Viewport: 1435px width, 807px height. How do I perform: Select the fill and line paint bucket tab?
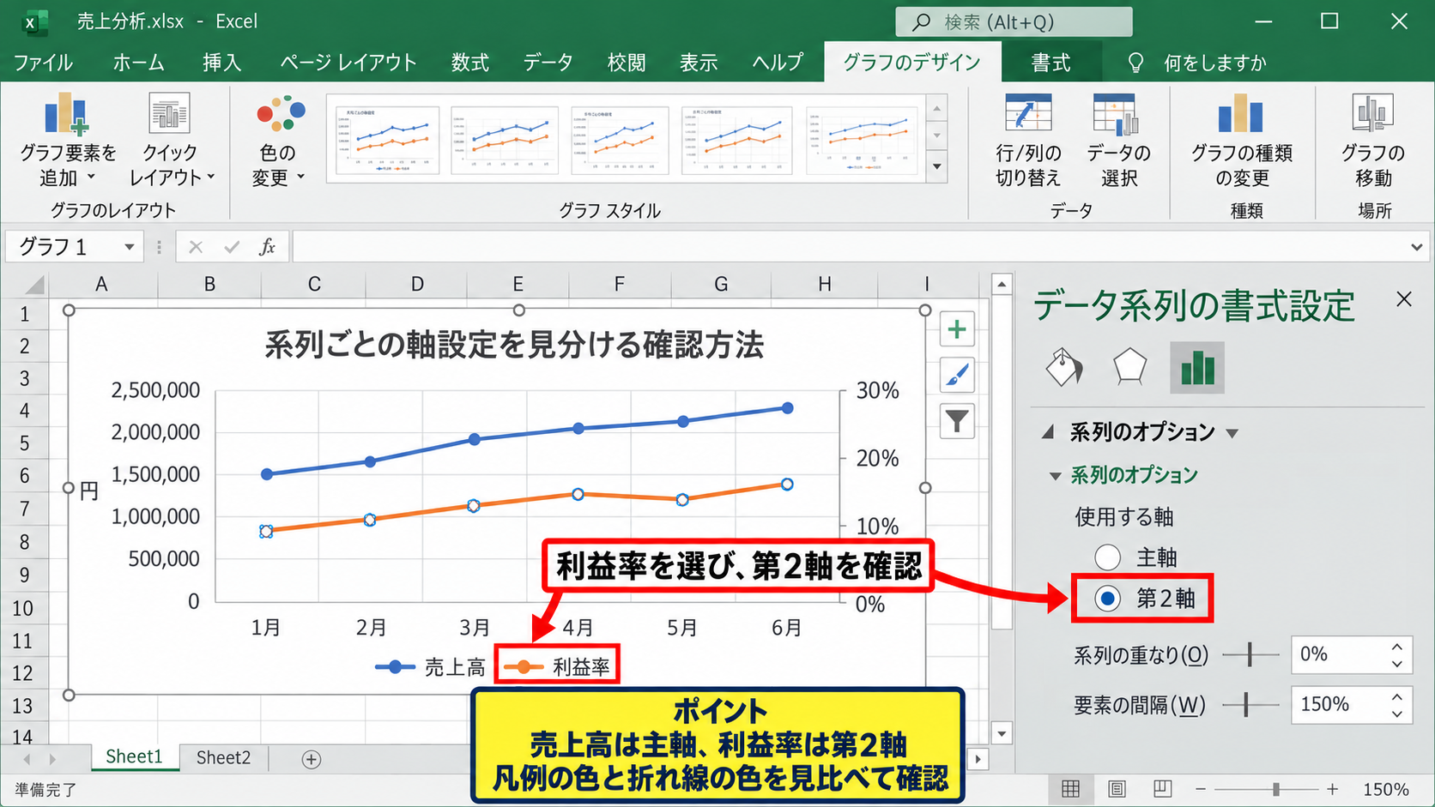pyautogui.click(x=1064, y=368)
